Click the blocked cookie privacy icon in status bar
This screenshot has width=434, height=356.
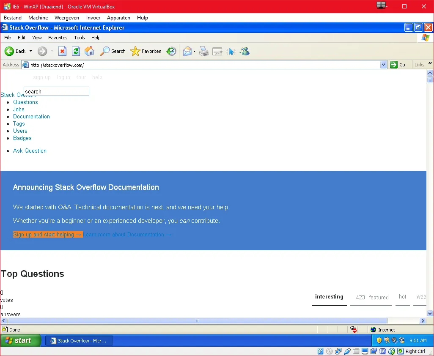click(x=353, y=329)
